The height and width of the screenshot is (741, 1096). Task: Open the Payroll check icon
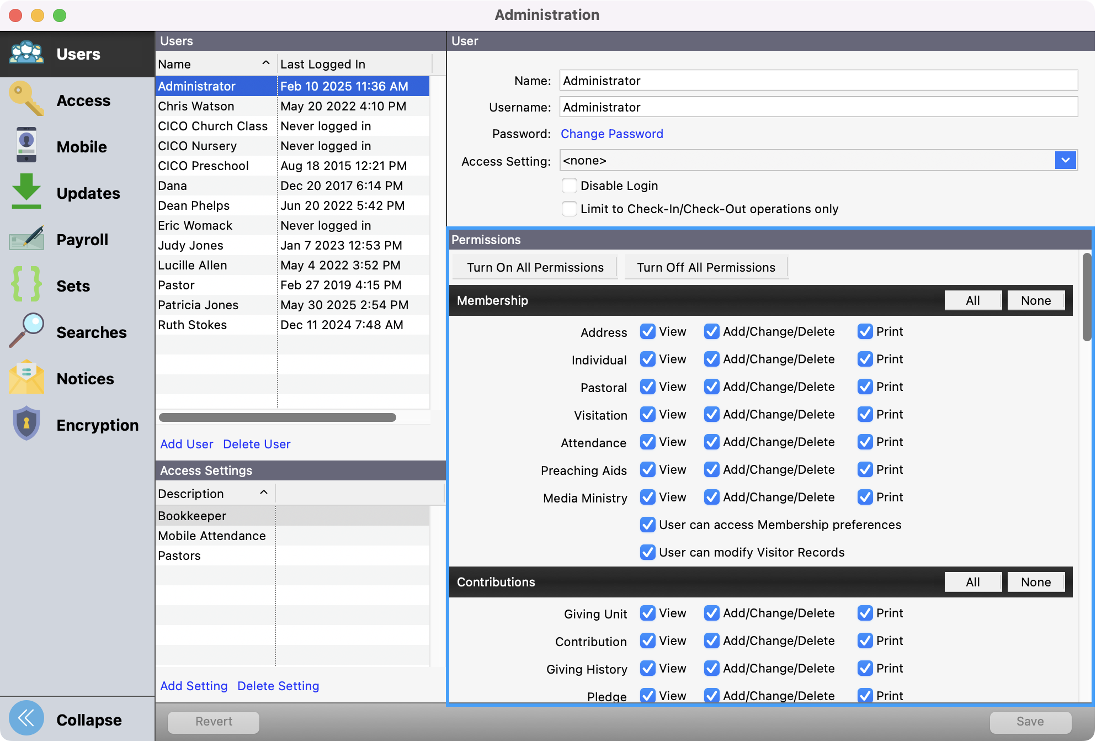click(26, 239)
